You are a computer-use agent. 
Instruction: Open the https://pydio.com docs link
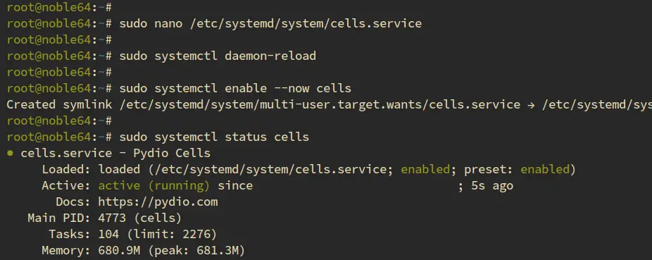[x=158, y=202]
